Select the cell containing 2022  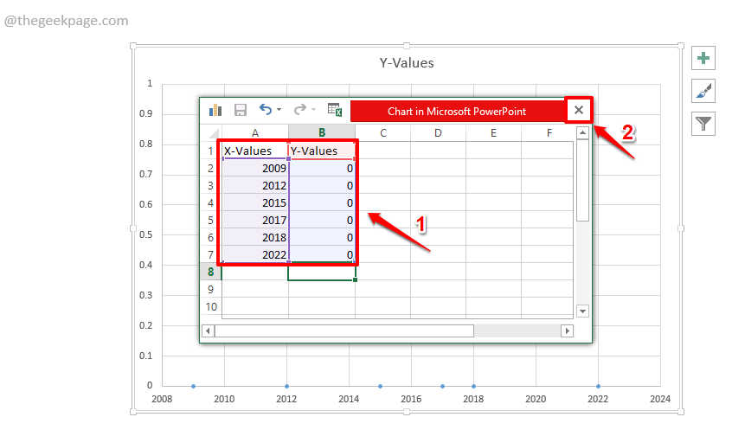pyautogui.click(x=255, y=254)
